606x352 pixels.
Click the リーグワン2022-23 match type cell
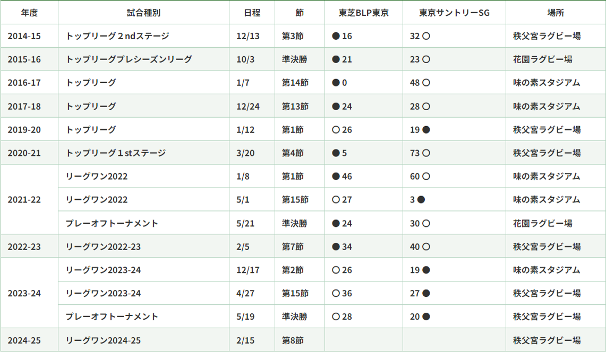coord(103,247)
